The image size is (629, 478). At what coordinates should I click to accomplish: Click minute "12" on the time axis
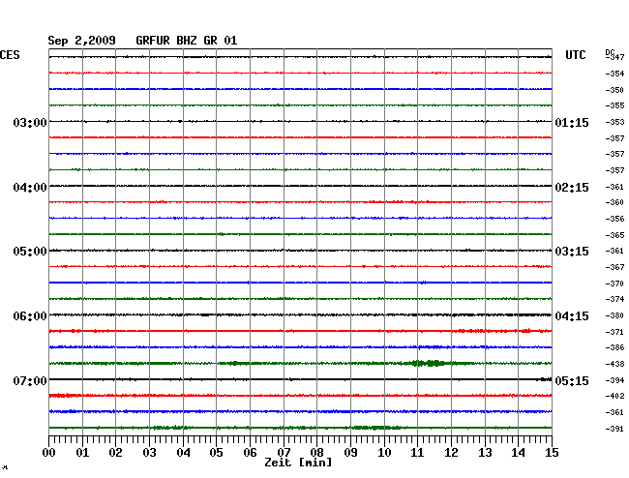click(451, 453)
